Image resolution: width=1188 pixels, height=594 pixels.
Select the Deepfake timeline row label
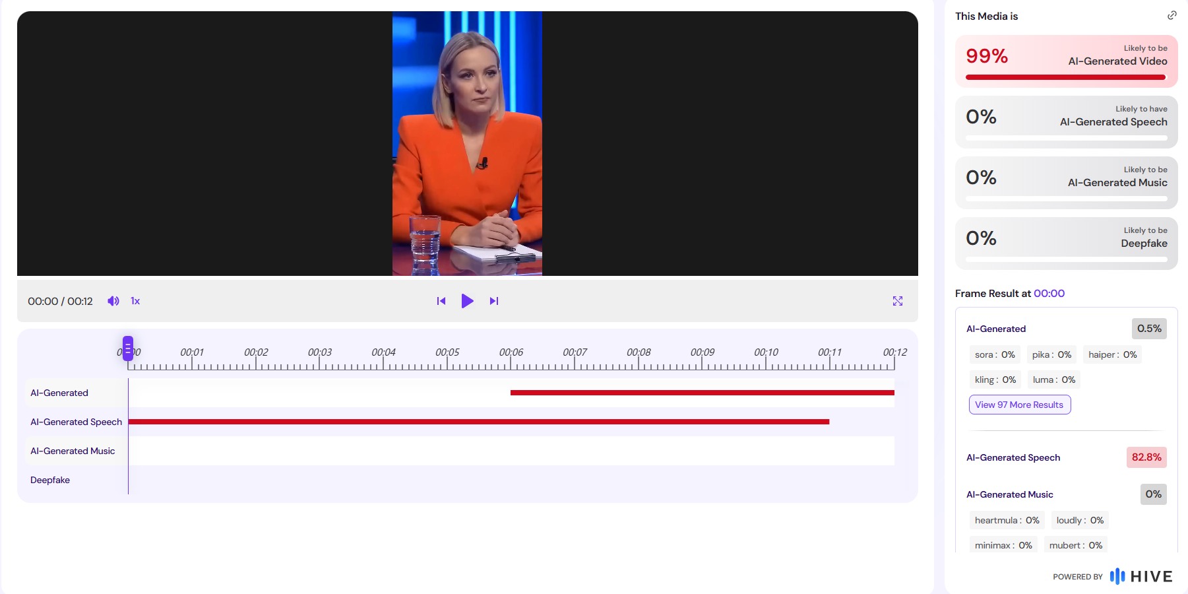(50, 480)
